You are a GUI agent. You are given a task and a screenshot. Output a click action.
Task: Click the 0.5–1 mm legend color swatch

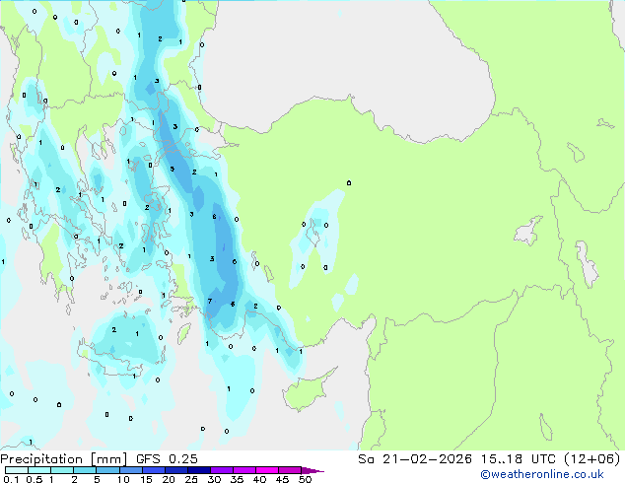[x=39, y=470]
